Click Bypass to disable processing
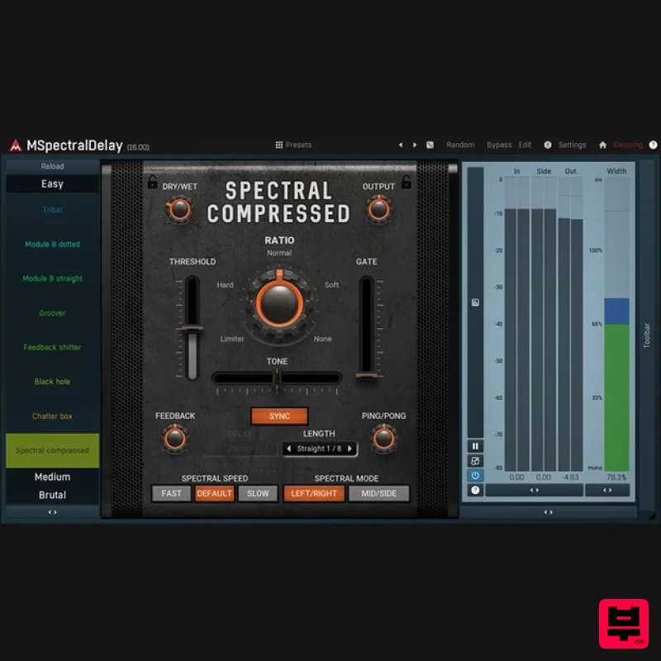Image resolution: width=661 pixels, height=661 pixels. (x=499, y=145)
